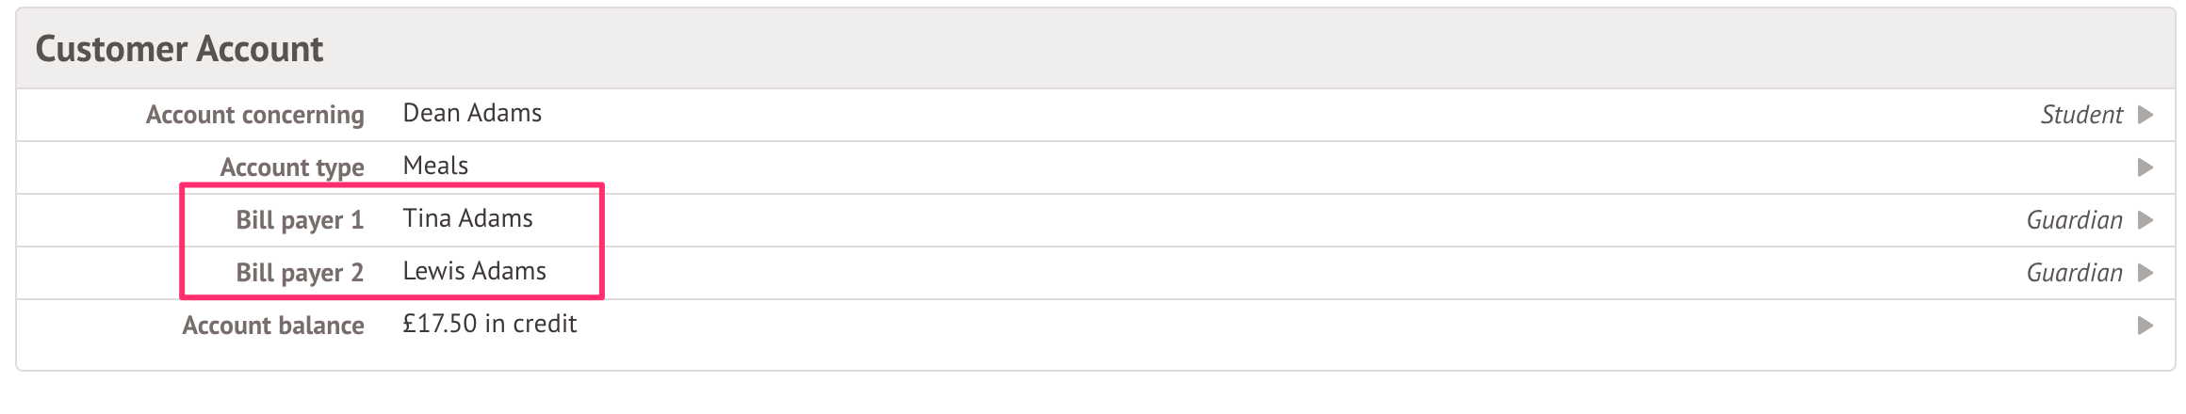Select the student name Dean Adams

(472, 114)
